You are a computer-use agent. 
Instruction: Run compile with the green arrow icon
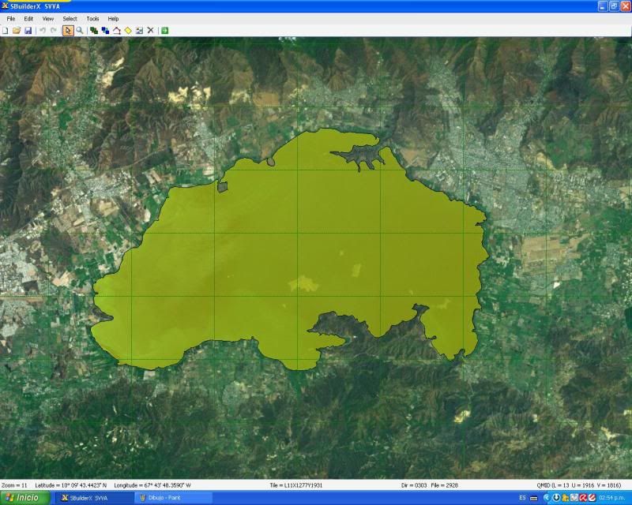point(164,32)
